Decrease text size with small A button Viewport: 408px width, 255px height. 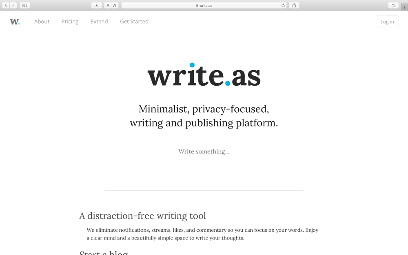point(108,5)
